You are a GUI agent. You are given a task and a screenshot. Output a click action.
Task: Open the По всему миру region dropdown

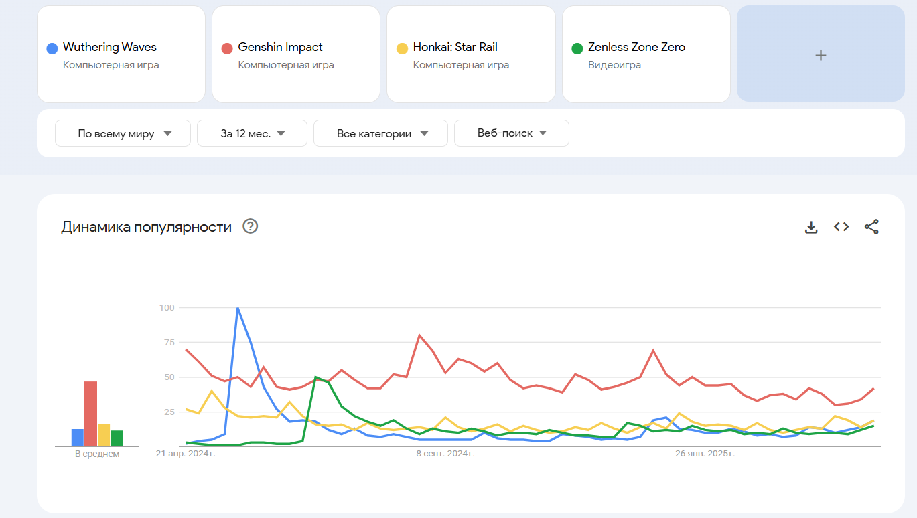pos(123,133)
